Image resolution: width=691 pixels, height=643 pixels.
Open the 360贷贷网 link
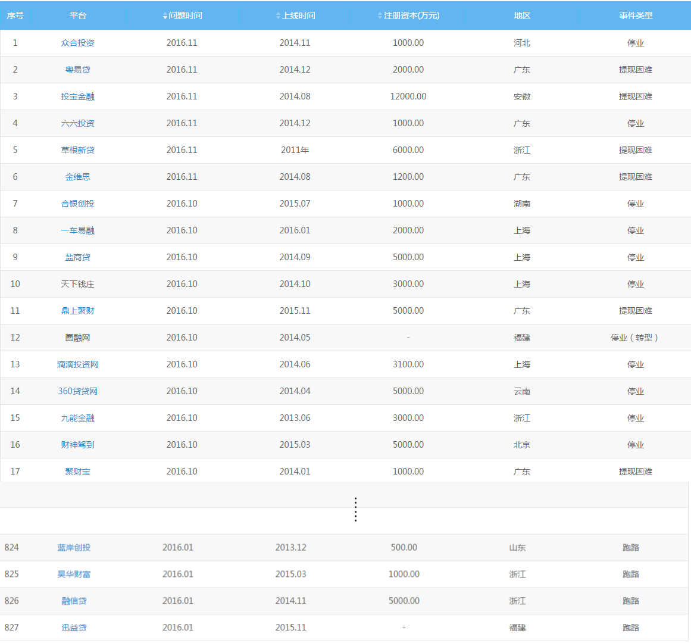coord(77,391)
